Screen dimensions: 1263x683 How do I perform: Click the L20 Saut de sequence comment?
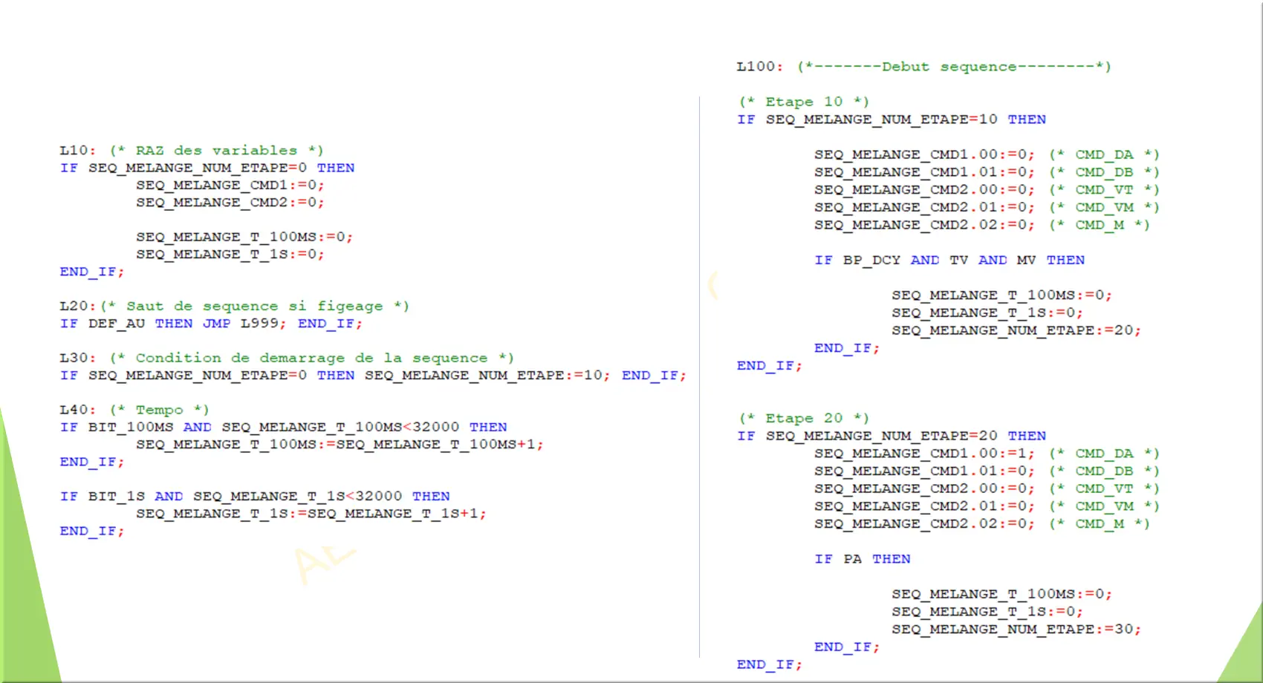pyautogui.click(x=234, y=306)
